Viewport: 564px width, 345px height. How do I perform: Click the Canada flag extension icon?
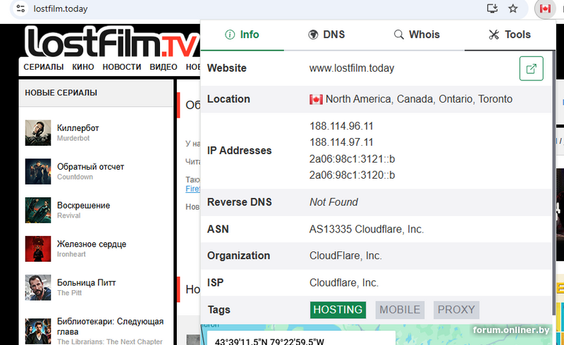tap(545, 8)
